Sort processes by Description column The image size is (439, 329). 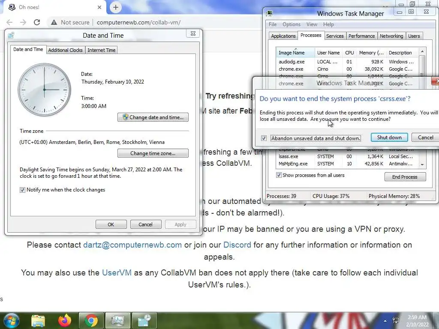click(402, 53)
